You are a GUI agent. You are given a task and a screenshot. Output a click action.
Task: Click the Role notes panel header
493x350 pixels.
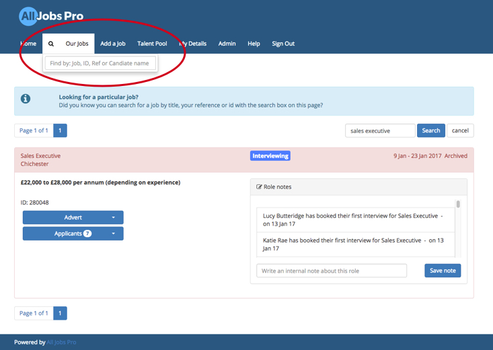click(x=358, y=187)
